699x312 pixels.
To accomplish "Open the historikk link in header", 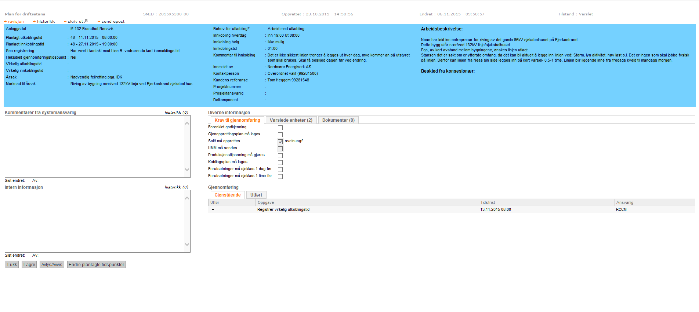I will pyautogui.click(x=46, y=22).
